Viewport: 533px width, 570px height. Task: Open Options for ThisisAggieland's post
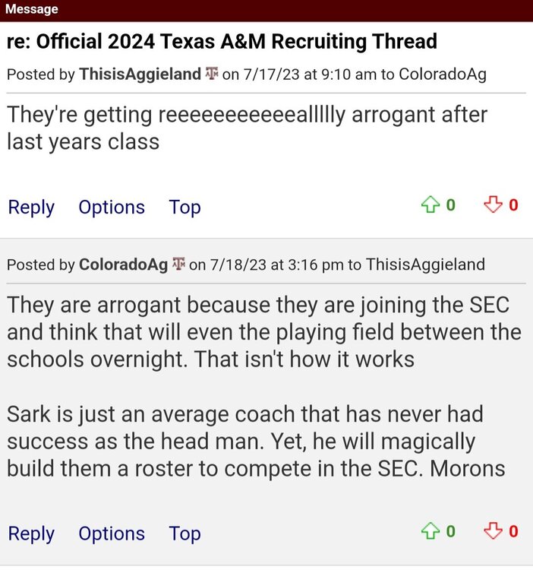pyautogui.click(x=112, y=207)
